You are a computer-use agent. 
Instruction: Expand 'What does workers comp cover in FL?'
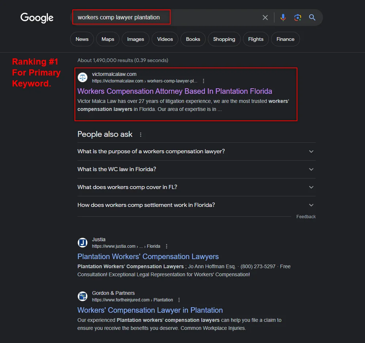click(197, 187)
